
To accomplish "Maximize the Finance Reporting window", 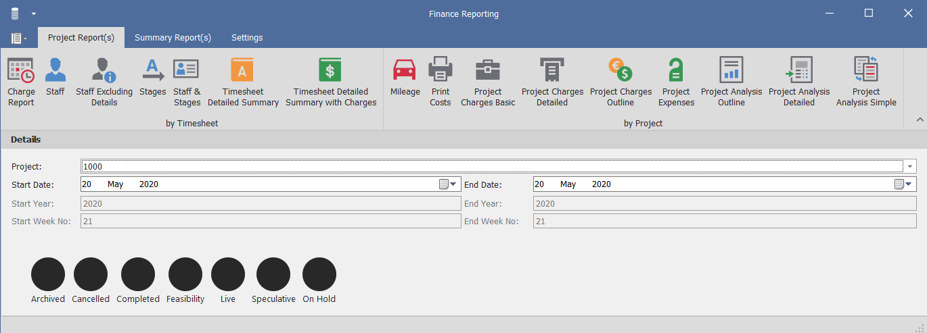I will [x=869, y=13].
